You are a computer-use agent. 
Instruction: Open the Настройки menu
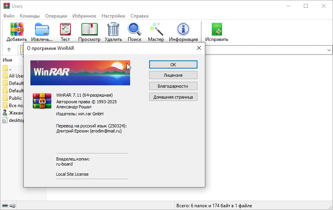pyautogui.click(x=113, y=16)
